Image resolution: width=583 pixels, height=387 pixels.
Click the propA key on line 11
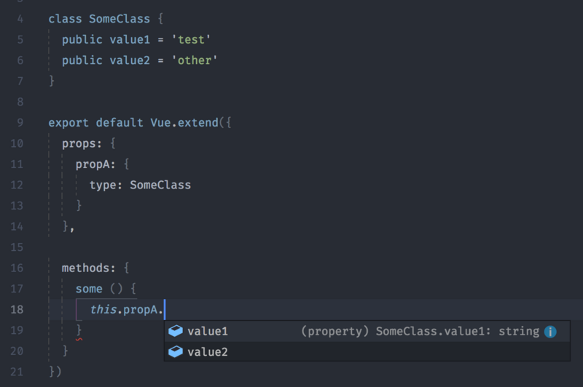click(93, 164)
